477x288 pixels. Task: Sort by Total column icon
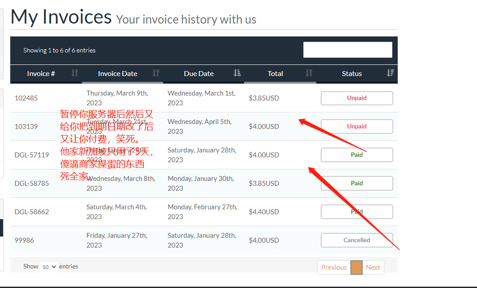[309, 73]
